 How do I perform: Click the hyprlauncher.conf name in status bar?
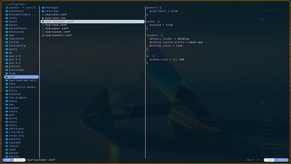tap(41, 160)
